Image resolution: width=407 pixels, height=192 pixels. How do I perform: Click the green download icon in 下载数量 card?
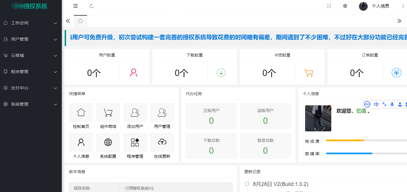[x=221, y=73]
